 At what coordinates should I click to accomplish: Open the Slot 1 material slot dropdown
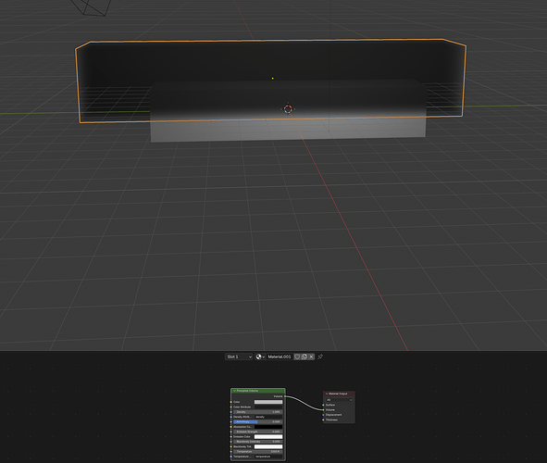point(239,357)
